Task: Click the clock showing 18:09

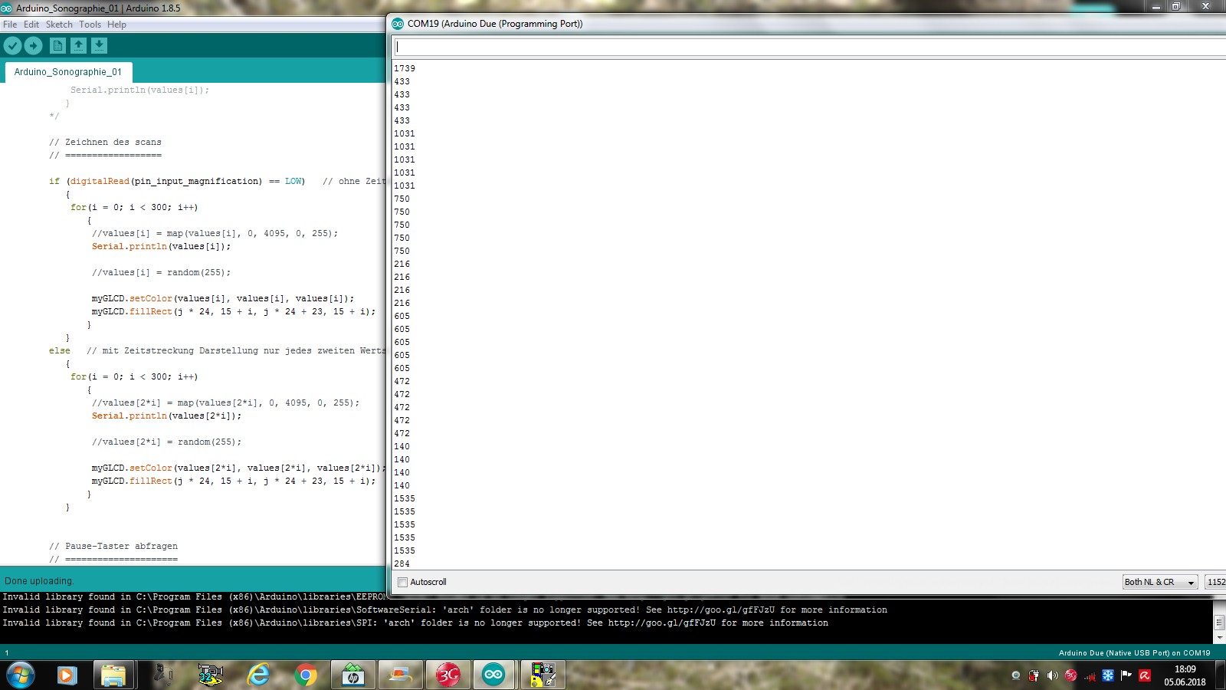Action: (1185, 669)
